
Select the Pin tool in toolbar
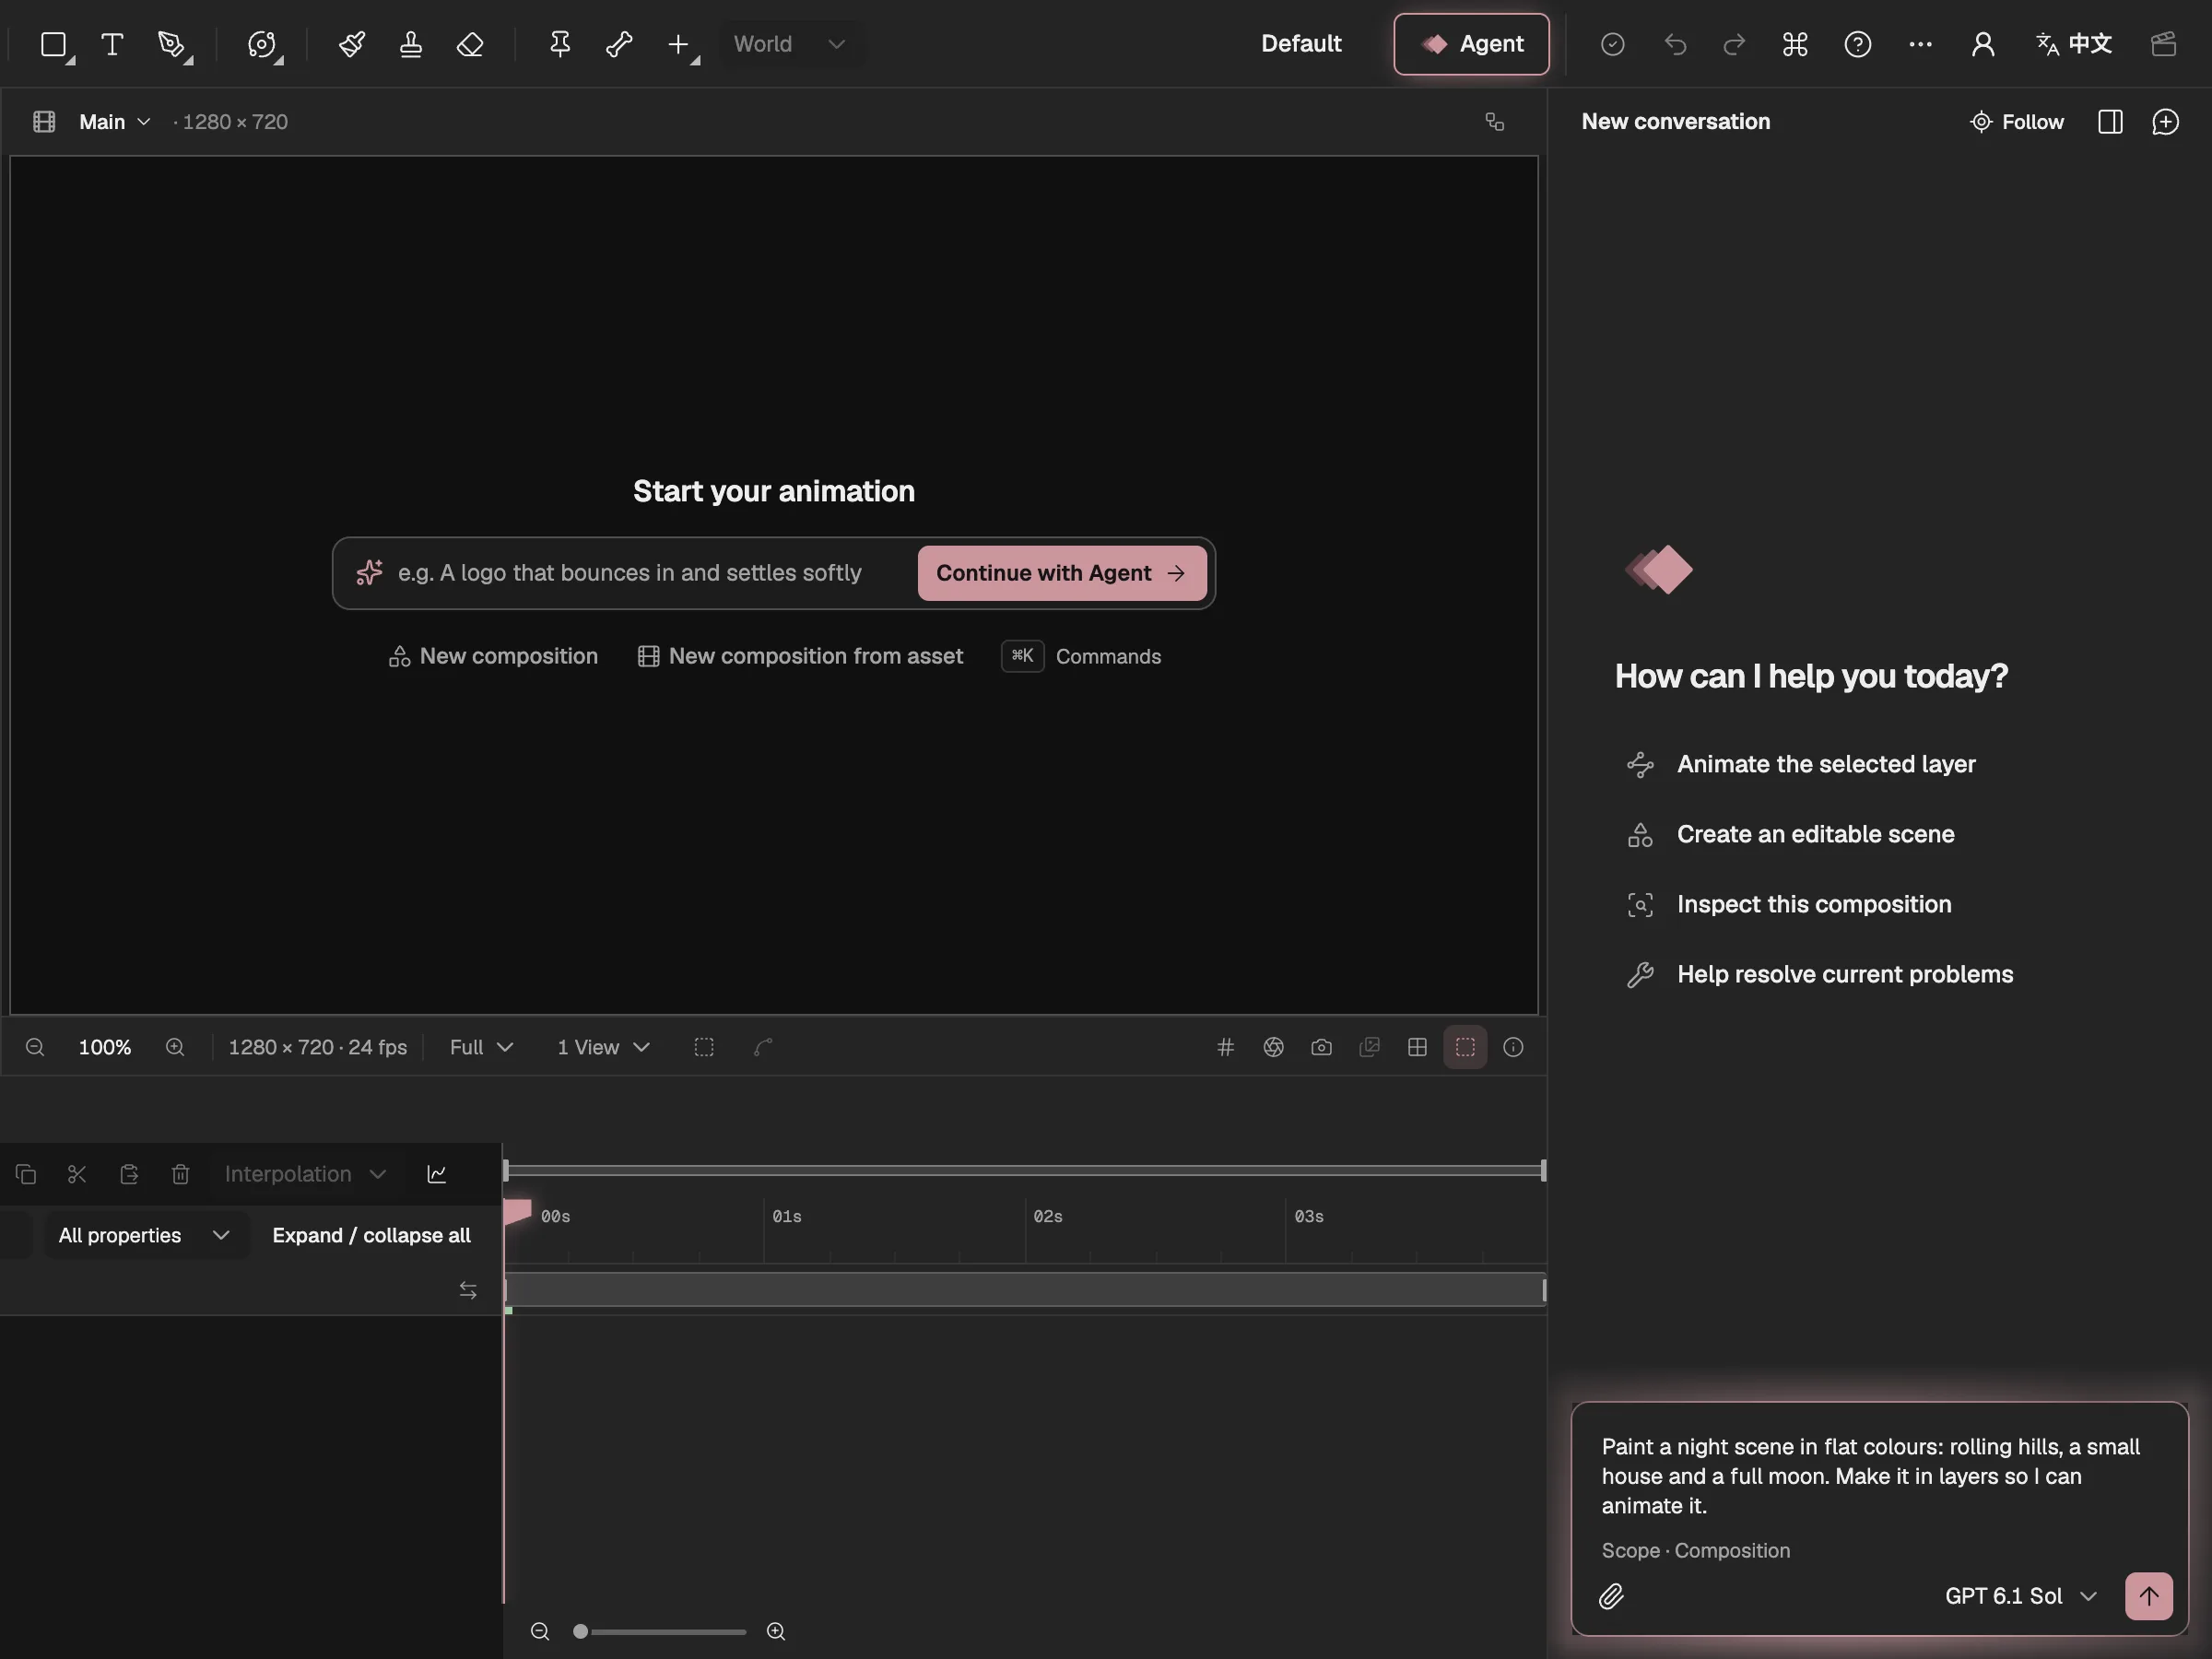[x=560, y=44]
